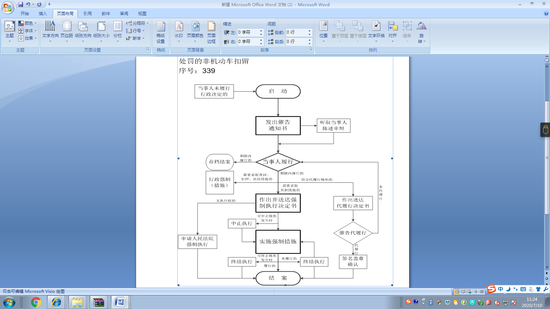Switch to the 引用 tab
Viewport: 550px width, 309px height.
pyautogui.click(x=88, y=14)
